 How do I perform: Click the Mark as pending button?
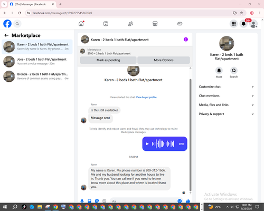tap(108, 60)
